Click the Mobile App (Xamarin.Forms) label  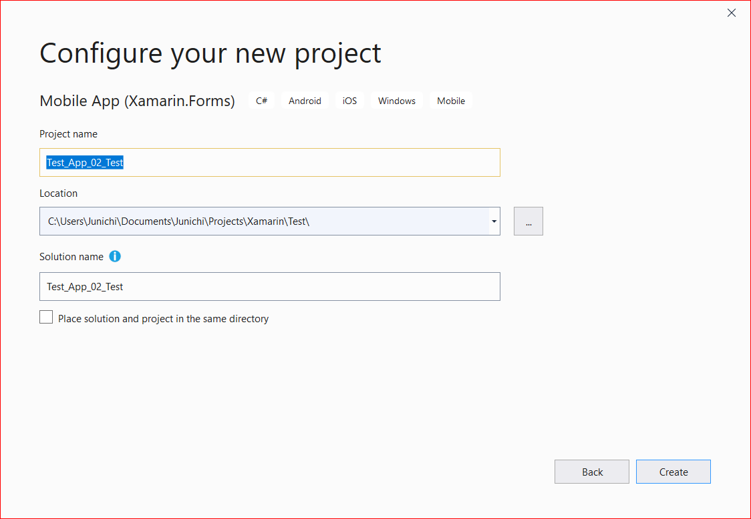pos(137,101)
